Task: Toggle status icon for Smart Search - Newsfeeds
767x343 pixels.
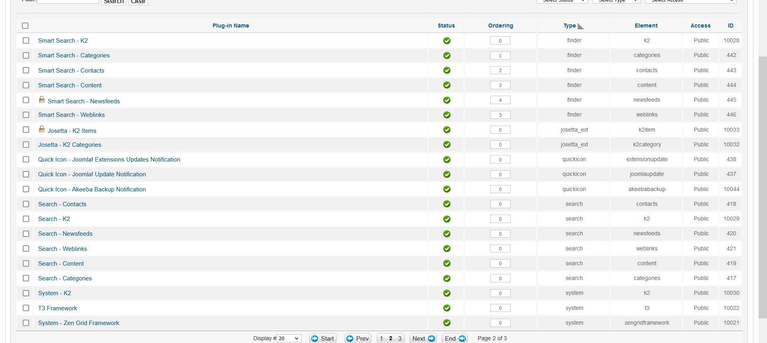Action: pos(447,100)
